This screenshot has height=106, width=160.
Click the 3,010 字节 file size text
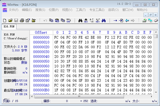pyautogui.click(x=20, y=50)
